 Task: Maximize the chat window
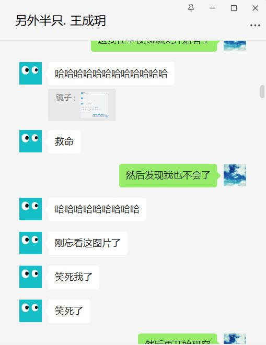tap(234, 8)
